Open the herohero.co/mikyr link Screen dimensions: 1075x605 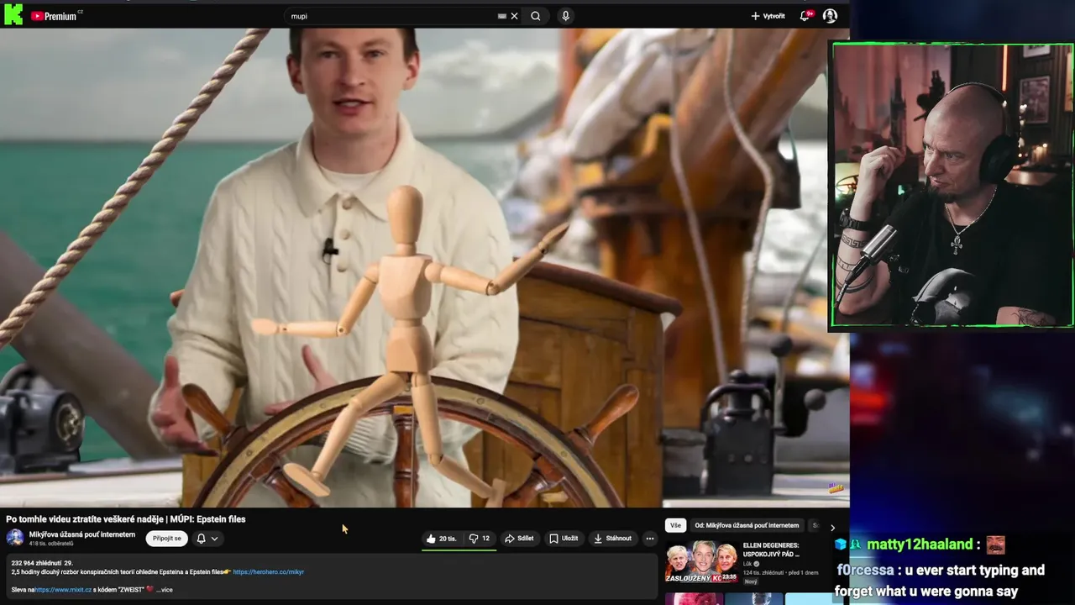[269, 572]
